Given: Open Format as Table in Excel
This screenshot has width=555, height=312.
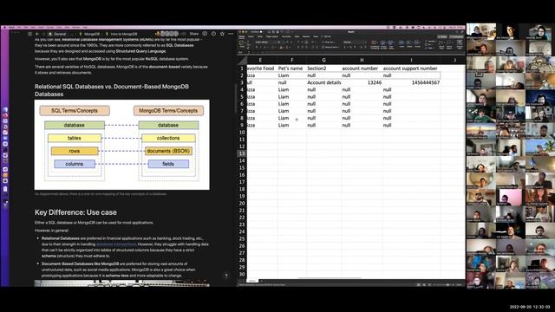Looking at the screenshot, I should 383,44.
